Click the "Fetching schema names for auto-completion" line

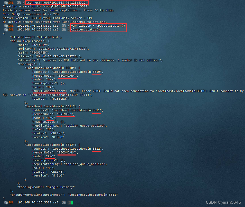click(x=59, y=10)
